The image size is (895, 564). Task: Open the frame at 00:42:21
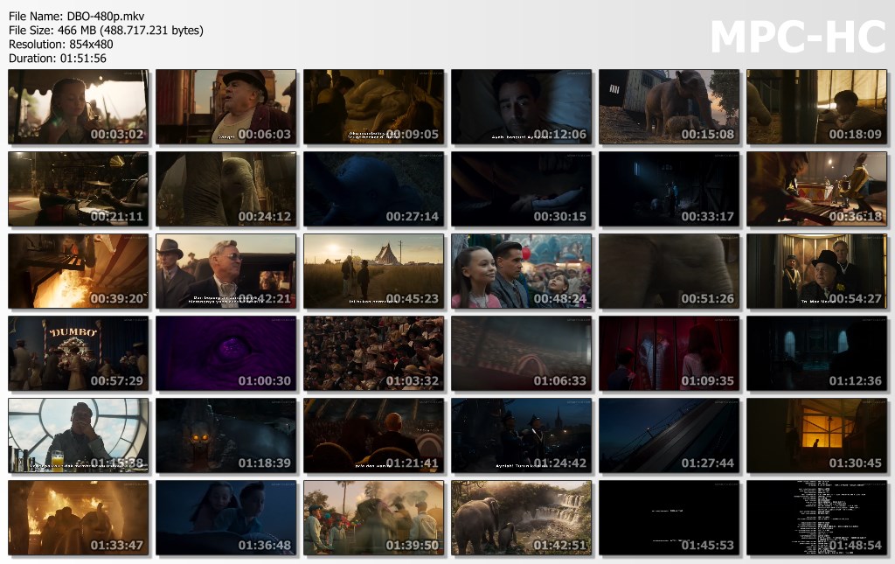tap(226, 271)
